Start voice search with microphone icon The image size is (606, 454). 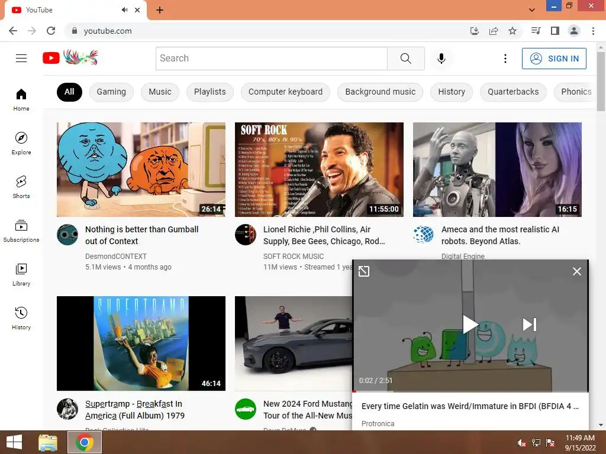(441, 59)
